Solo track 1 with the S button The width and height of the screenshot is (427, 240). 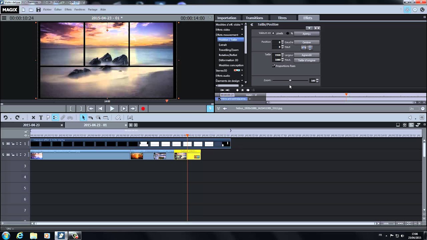coord(3,144)
